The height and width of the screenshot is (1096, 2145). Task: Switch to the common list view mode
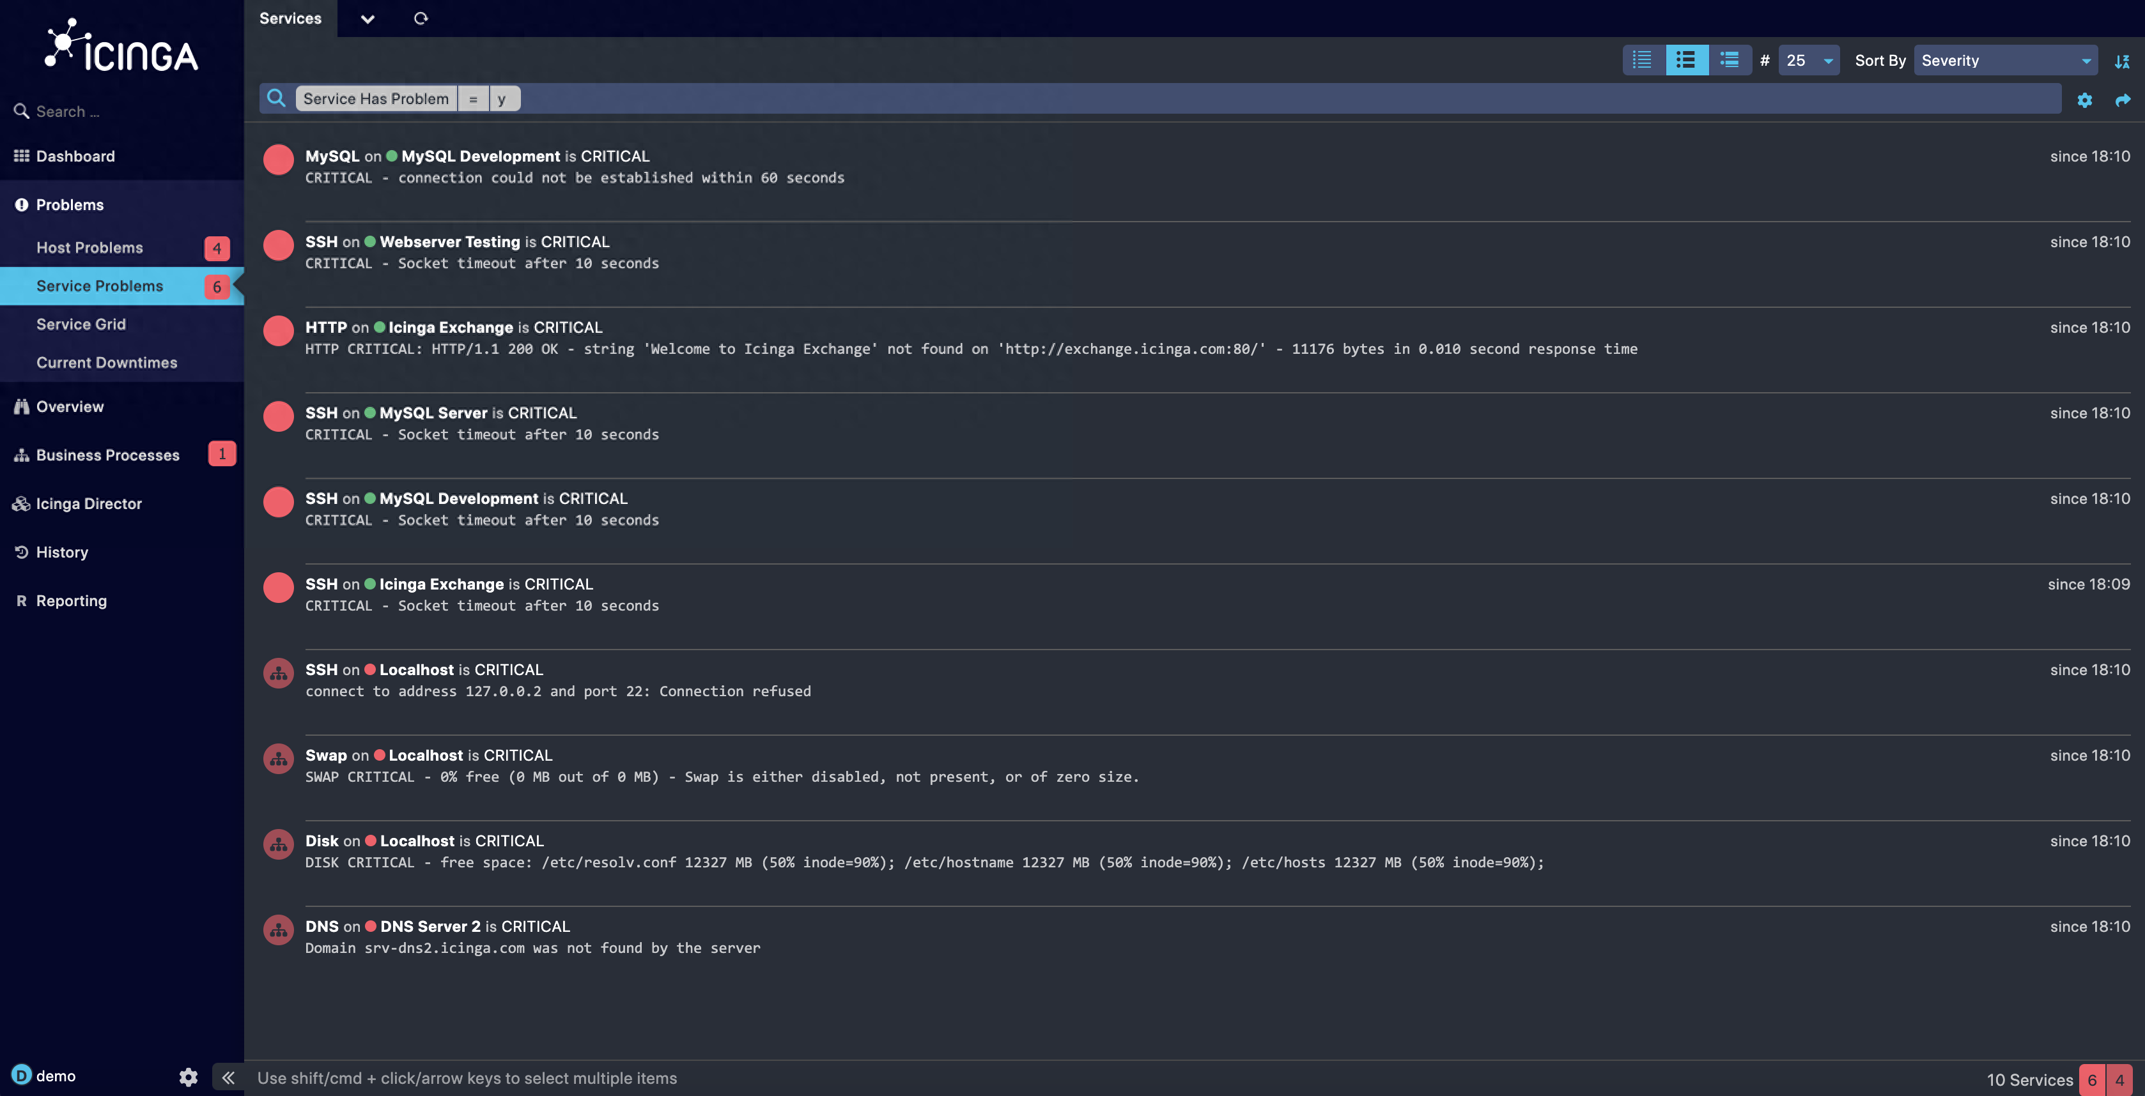1686,60
